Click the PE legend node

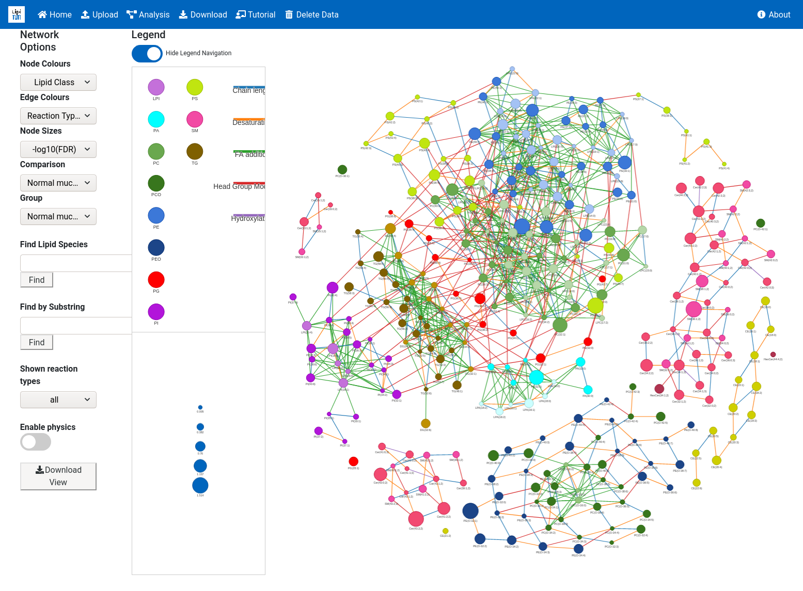click(x=156, y=215)
